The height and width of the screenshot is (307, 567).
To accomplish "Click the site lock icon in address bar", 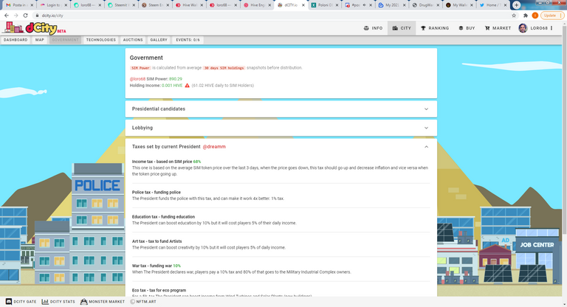I will pyautogui.click(x=37, y=15).
